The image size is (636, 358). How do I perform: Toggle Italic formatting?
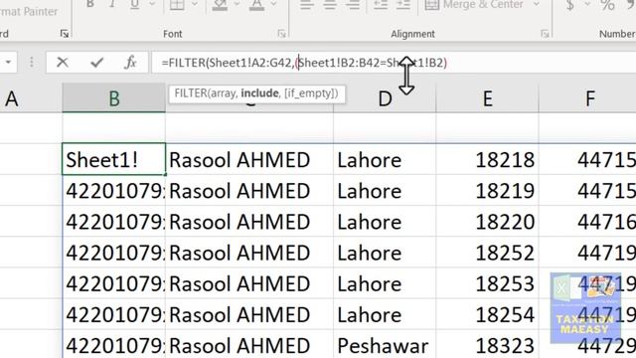(112, 4)
